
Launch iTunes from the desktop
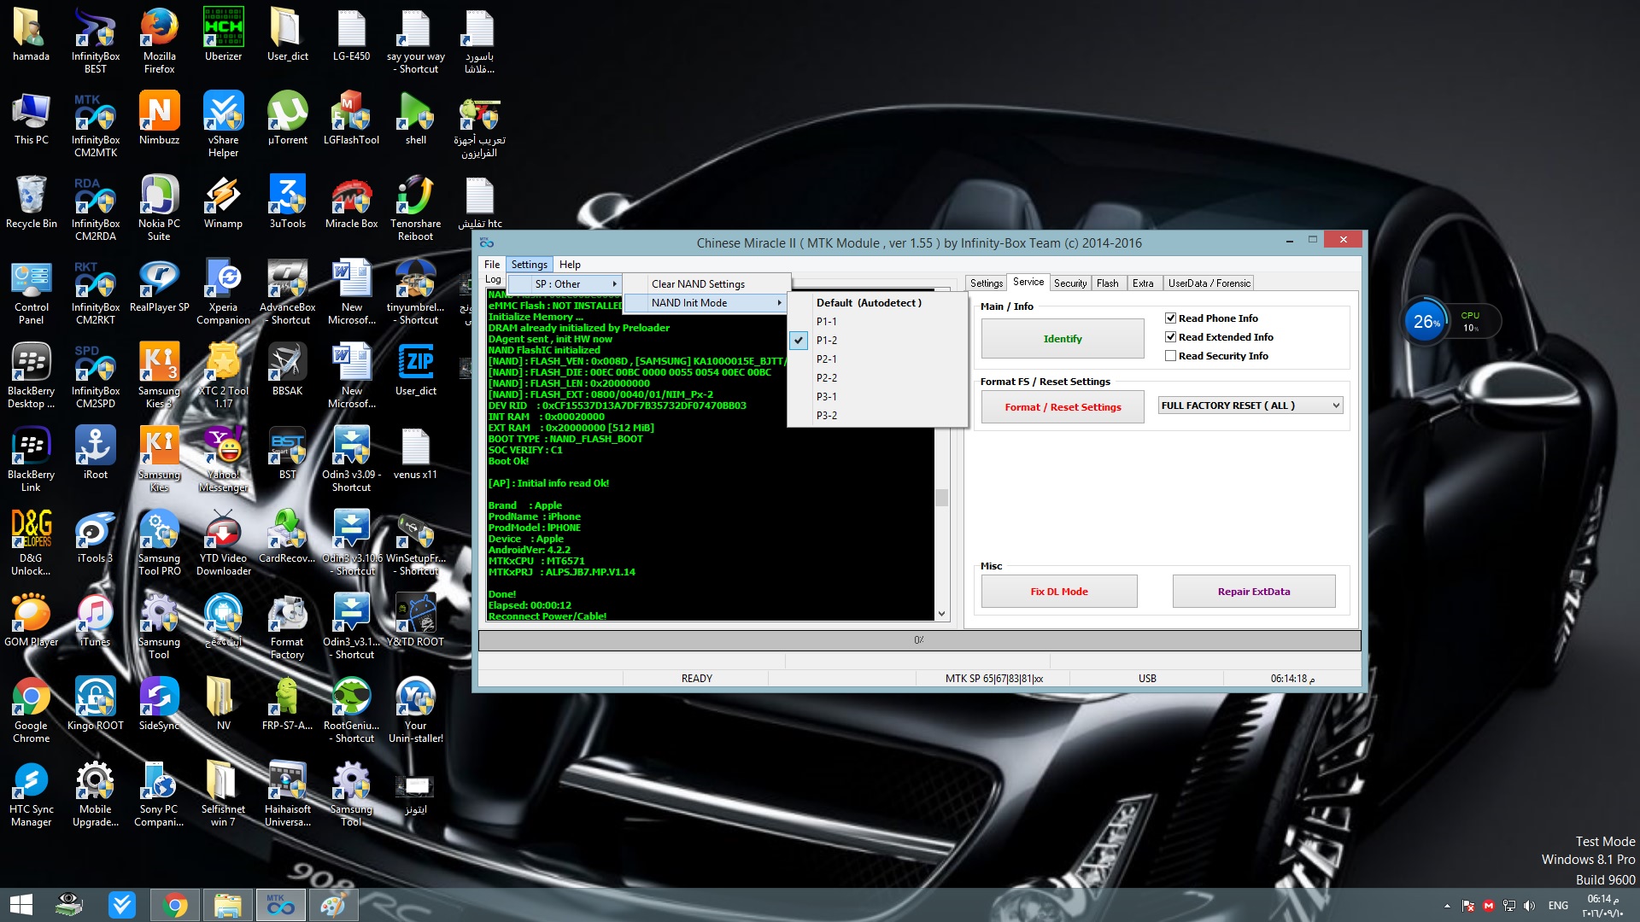(x=96, y=620)
